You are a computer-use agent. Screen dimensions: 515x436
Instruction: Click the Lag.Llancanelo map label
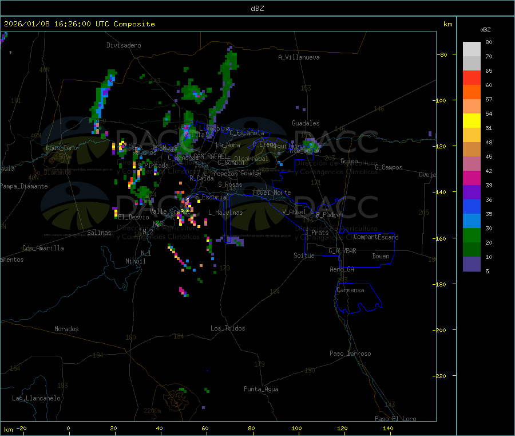point(37,398)
